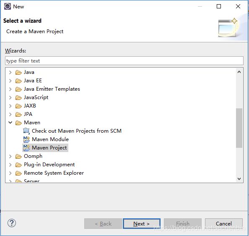
Task: Click the Java EE folder icon
Action: point(18,81)
